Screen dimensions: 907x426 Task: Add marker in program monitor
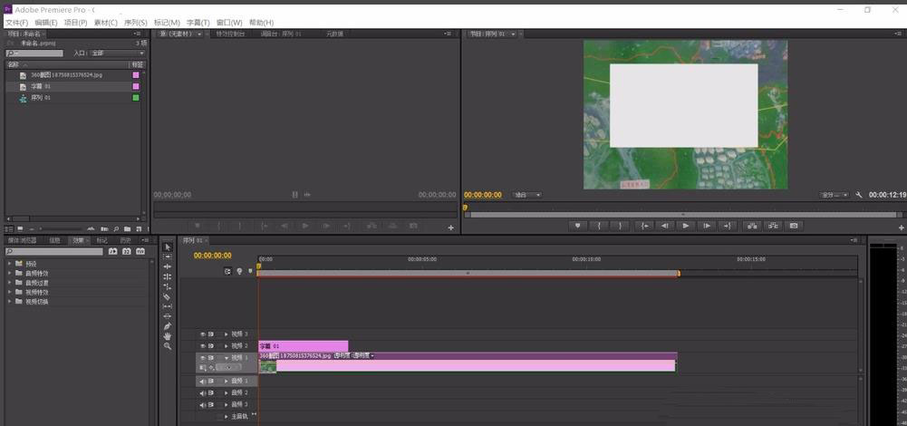click(577, 226)
